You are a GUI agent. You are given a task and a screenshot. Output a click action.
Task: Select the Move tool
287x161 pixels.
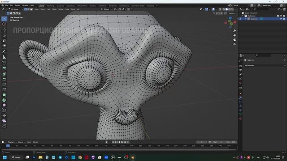coord(4,30)
